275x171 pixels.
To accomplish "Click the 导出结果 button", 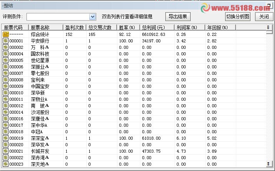I will coord(178,16).
